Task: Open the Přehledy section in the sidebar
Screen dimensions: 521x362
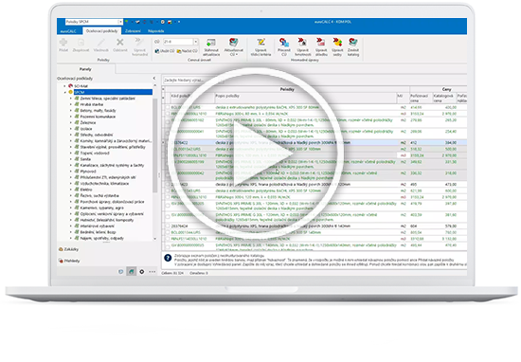Action: pos(69,261)
